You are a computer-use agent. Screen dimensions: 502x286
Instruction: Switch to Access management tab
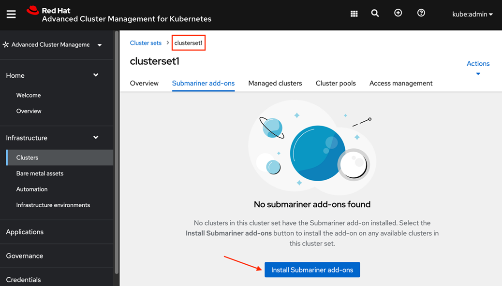point(401,83)
